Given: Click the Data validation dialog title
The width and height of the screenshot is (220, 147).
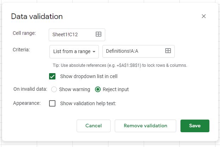Looking at the screenshot, I should 37,17.
